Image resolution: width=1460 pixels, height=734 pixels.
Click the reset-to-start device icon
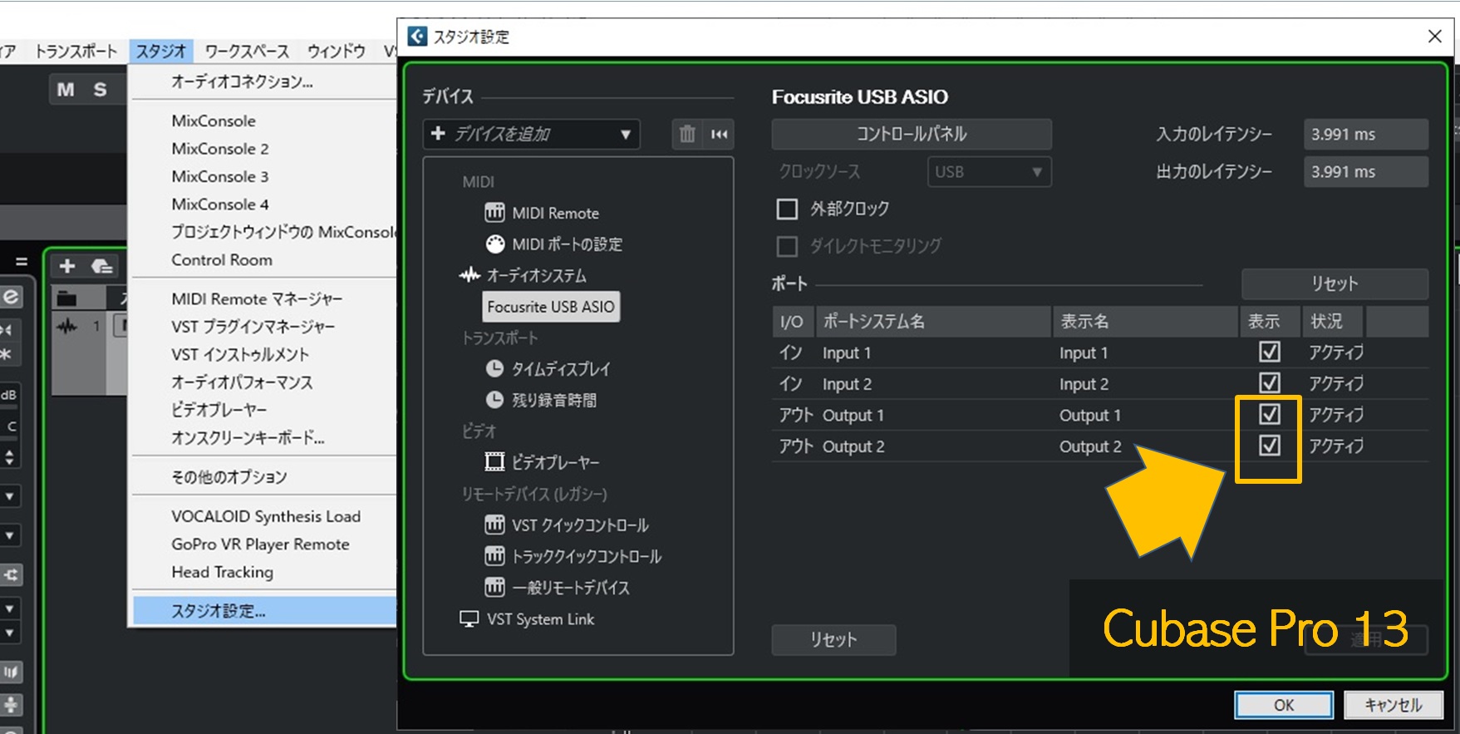tap(720, 134)
